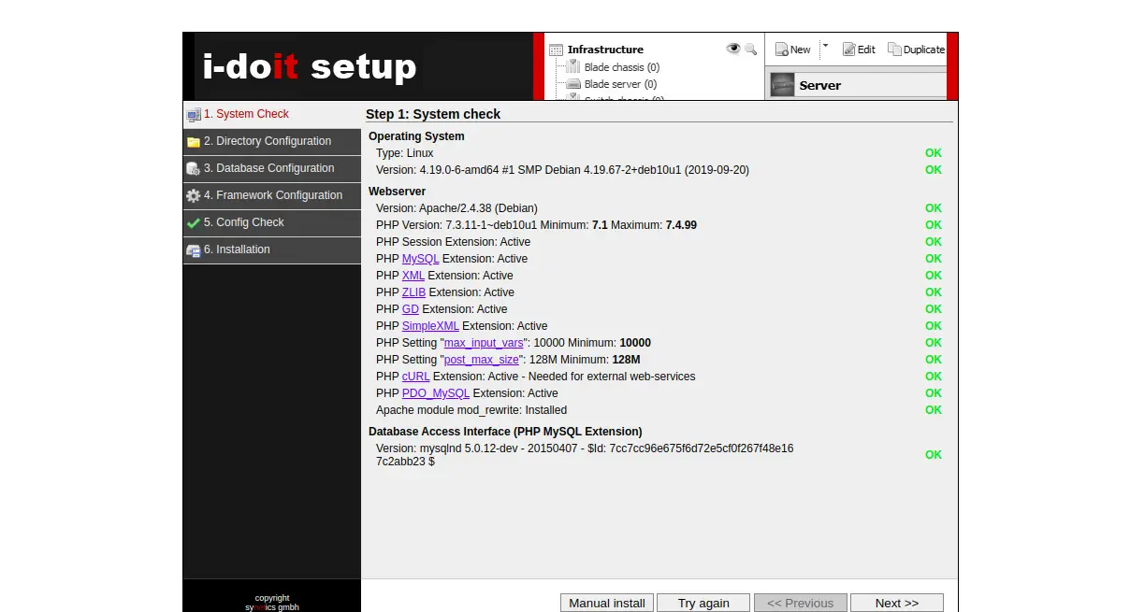Open the post_max_size setting link
The image size is (1130, 612).
[481, 360]
